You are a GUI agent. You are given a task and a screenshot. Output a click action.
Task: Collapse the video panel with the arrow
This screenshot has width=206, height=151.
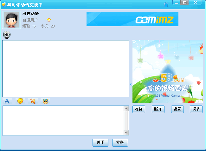[131, 84]
